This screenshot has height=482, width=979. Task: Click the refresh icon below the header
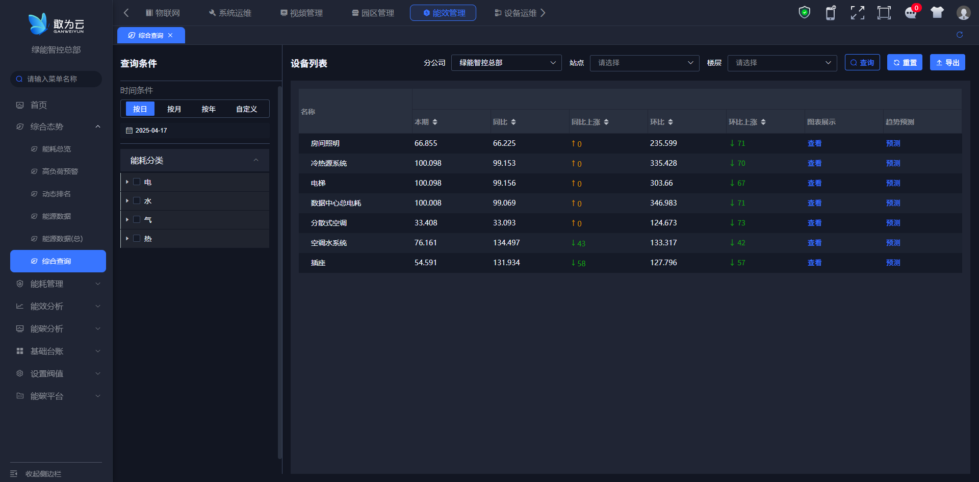click(959, 35)
